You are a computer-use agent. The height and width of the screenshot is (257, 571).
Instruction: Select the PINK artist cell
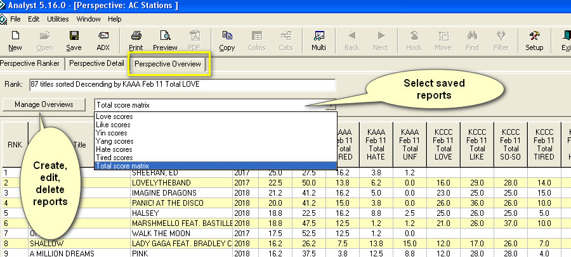181,253
